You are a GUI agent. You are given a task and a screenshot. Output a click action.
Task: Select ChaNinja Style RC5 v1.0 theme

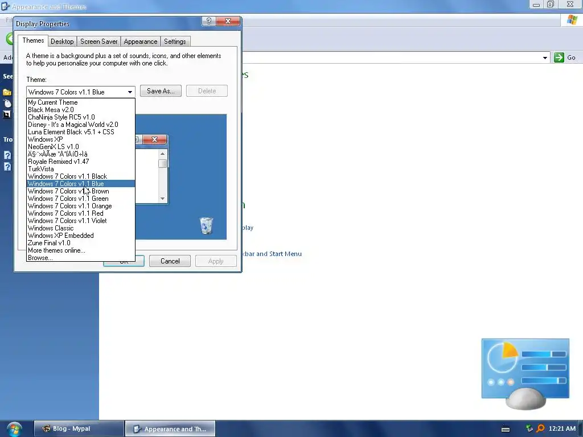pos(81,117)
